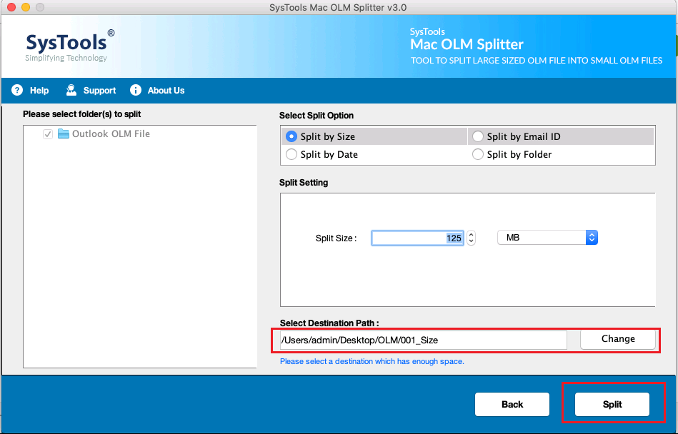Click the 'Split Size :' label
Viewport: 678px width, 434px height.
point(336,238)
